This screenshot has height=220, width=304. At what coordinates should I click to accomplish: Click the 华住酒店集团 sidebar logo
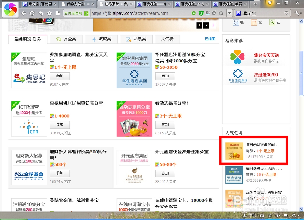pyautogui.click(x=238, y=76)
